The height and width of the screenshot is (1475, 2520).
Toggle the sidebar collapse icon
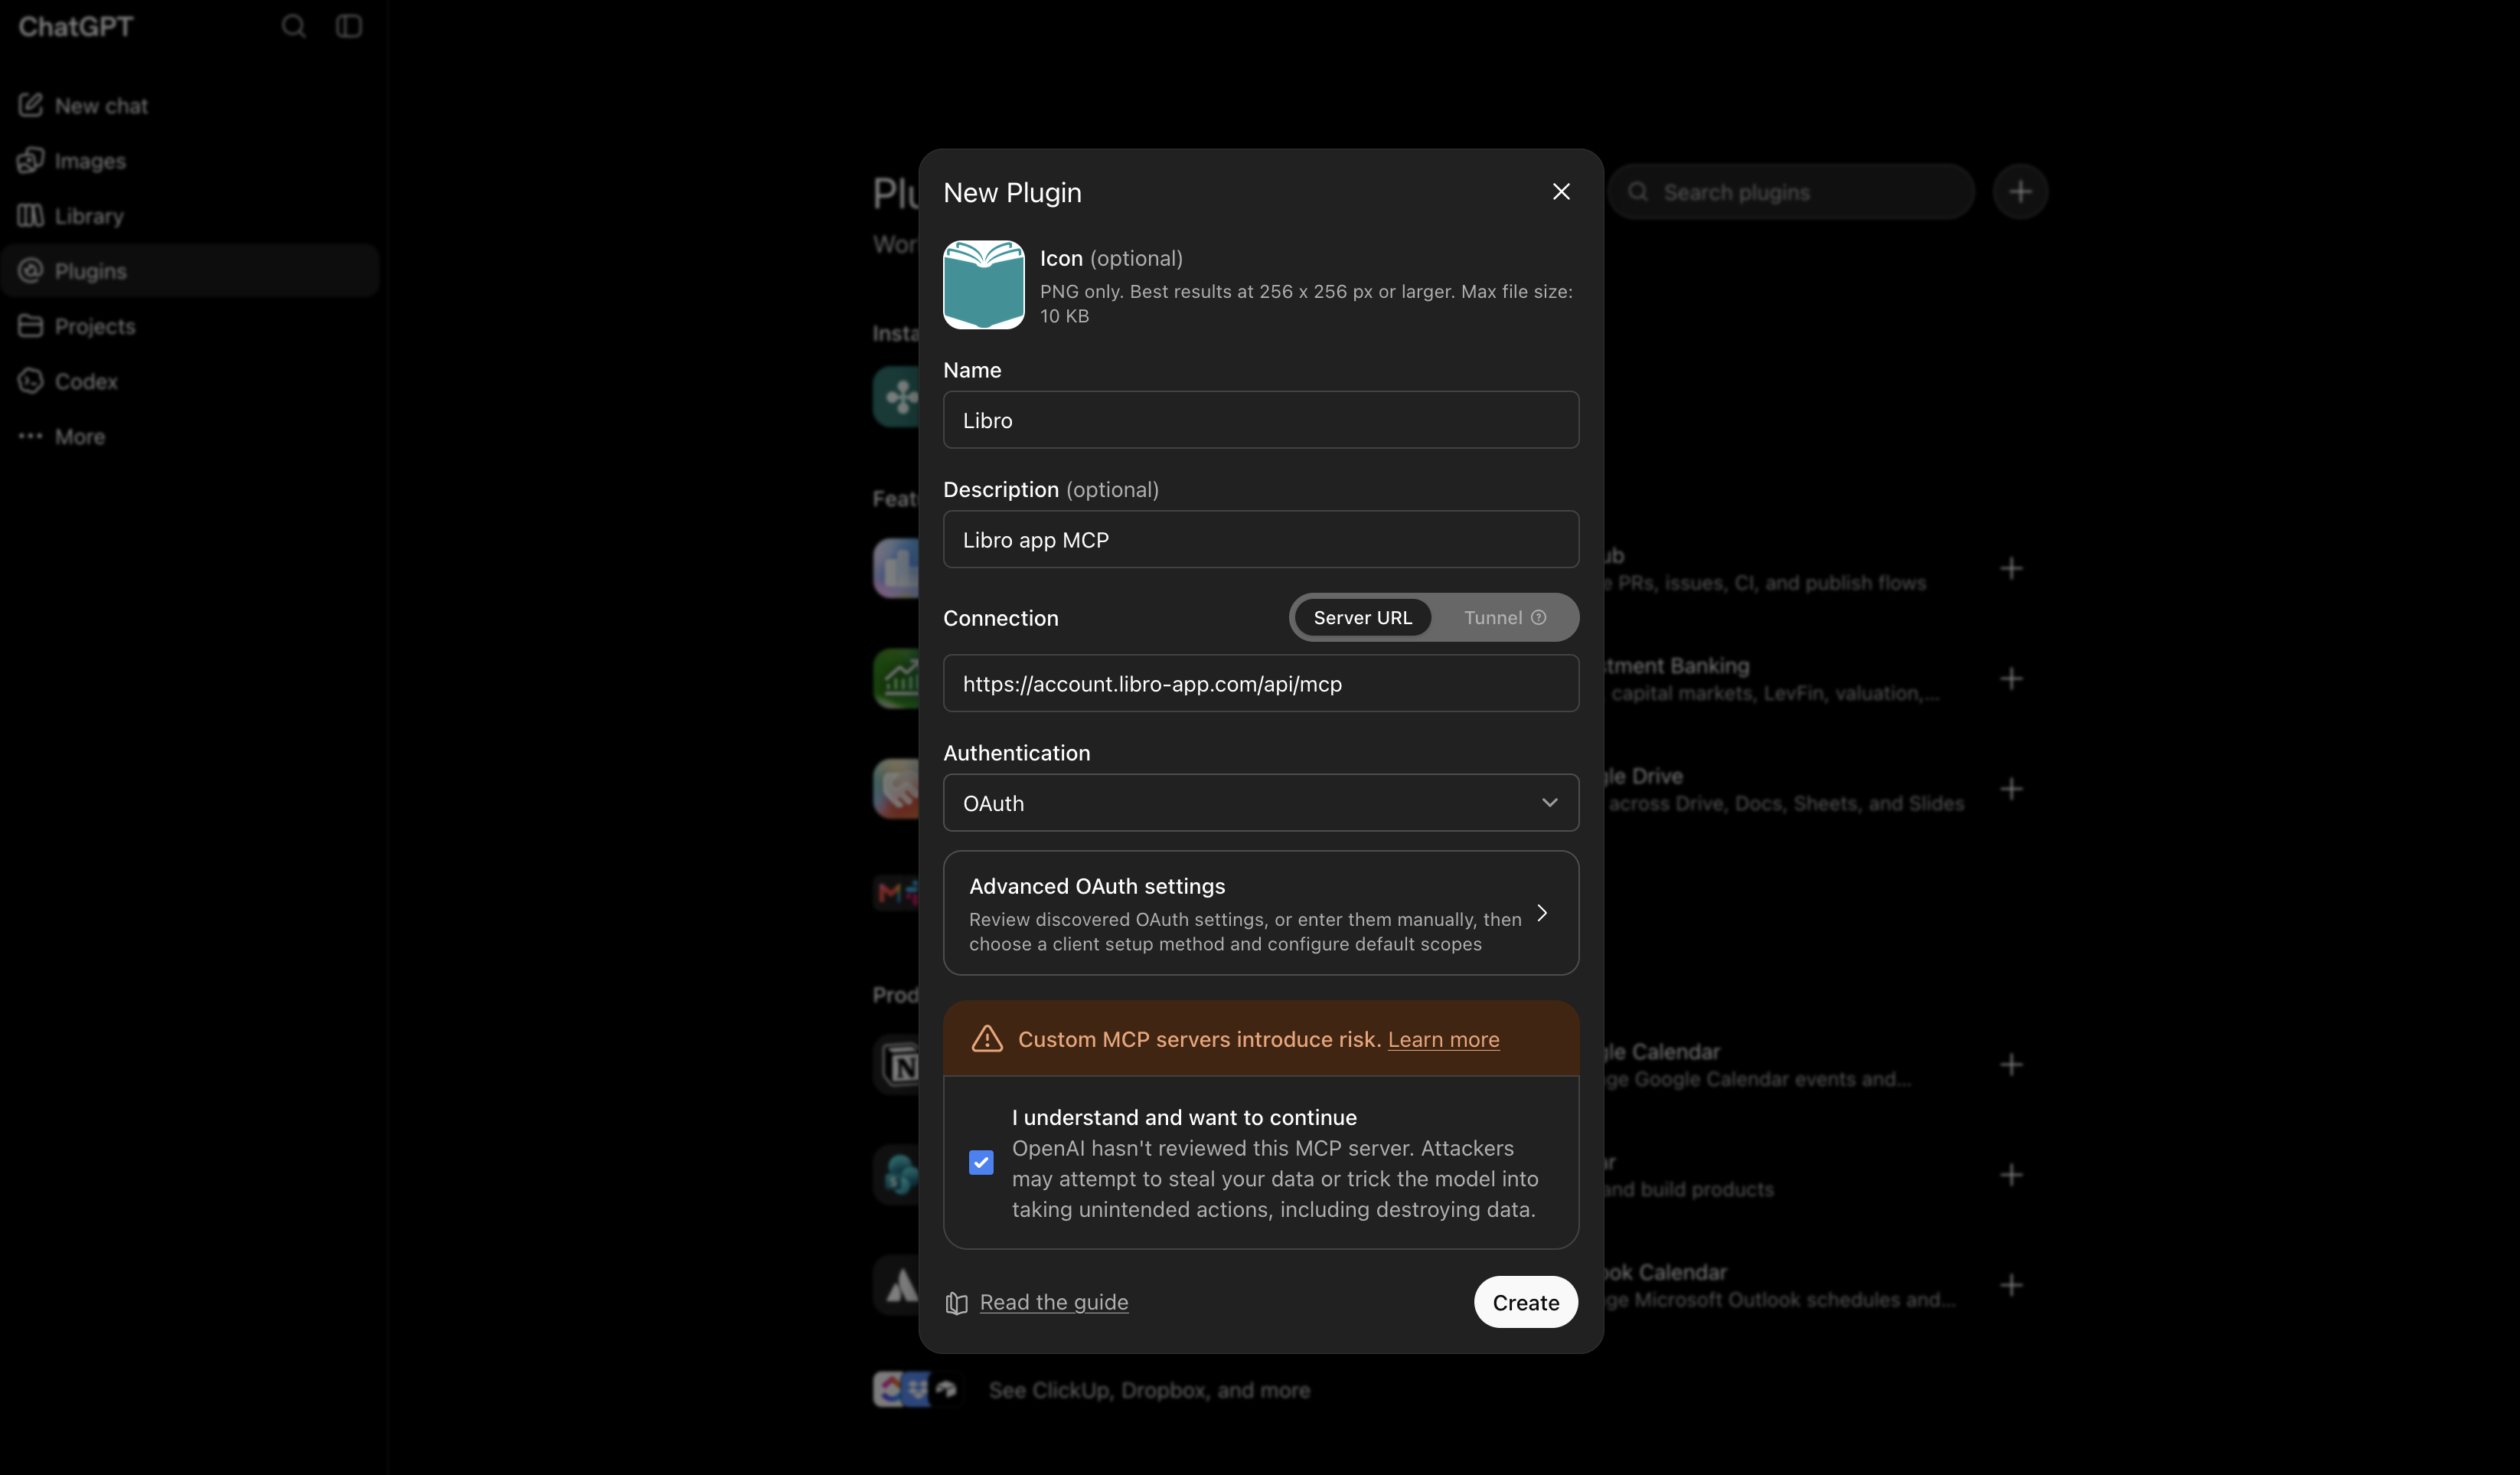pyautogui.click(x=348, y=26)
